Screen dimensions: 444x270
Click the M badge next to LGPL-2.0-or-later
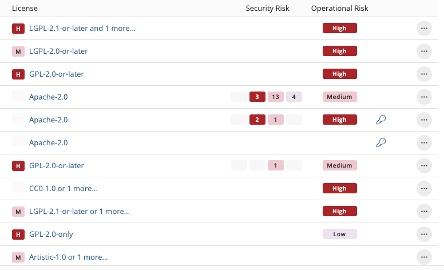18,51
